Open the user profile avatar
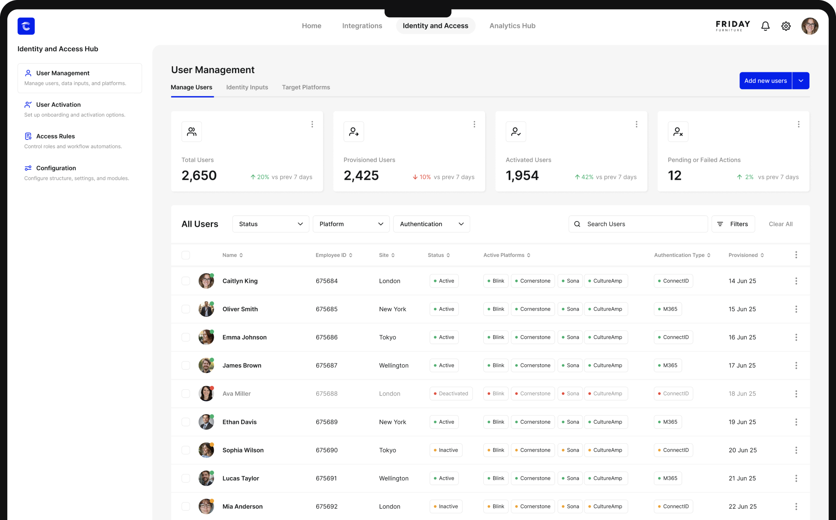 [810, 26]
